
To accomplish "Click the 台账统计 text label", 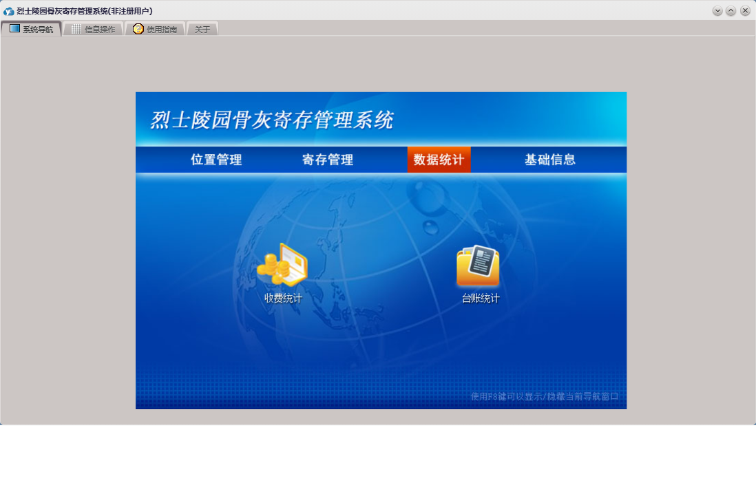I will (x=481, y=298).
